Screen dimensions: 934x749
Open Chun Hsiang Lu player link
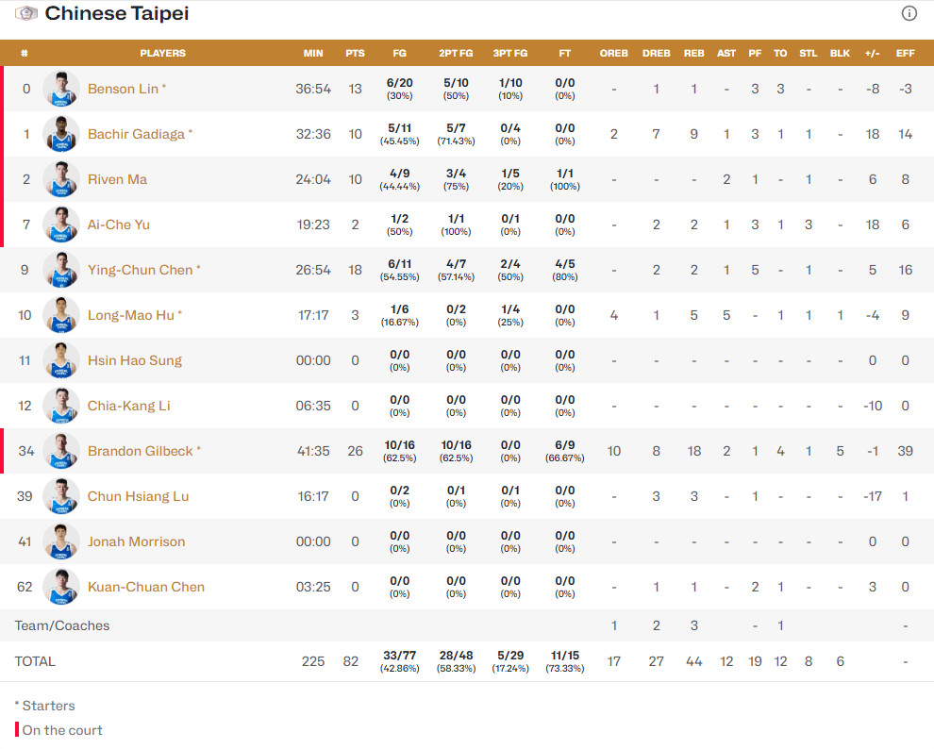(x=138, y=496)
